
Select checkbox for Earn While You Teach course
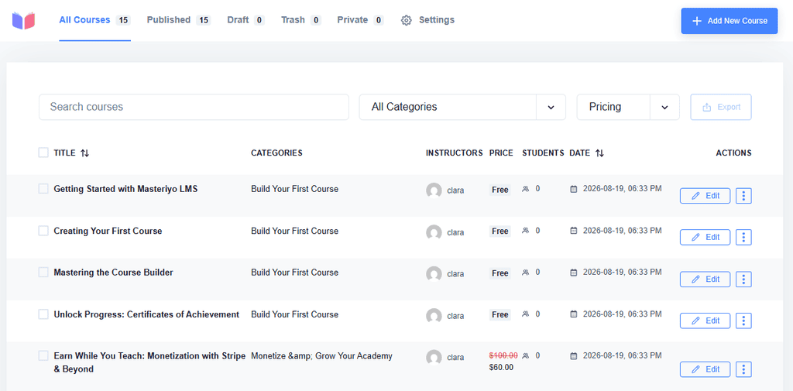[x=43, y=355]
